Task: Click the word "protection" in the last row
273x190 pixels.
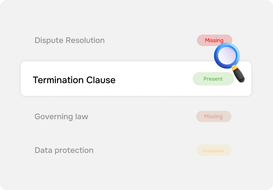Action: (74, 151)
